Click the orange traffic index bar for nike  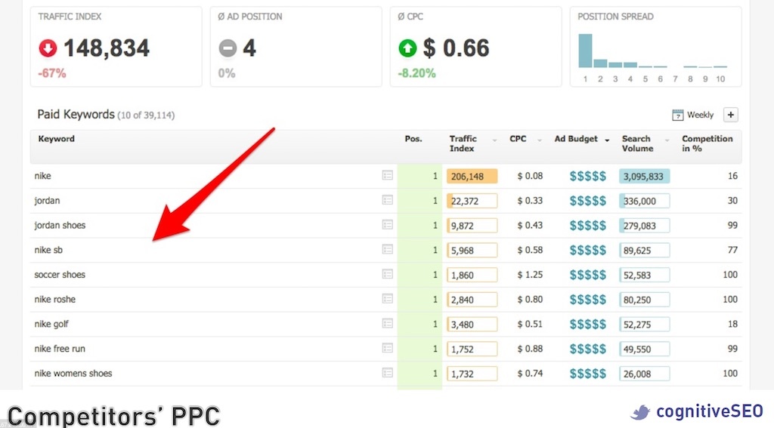tap(472, 177)
